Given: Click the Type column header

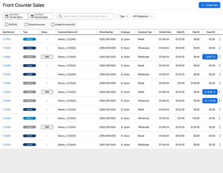Looking at the screenshot, I should 25,32.
